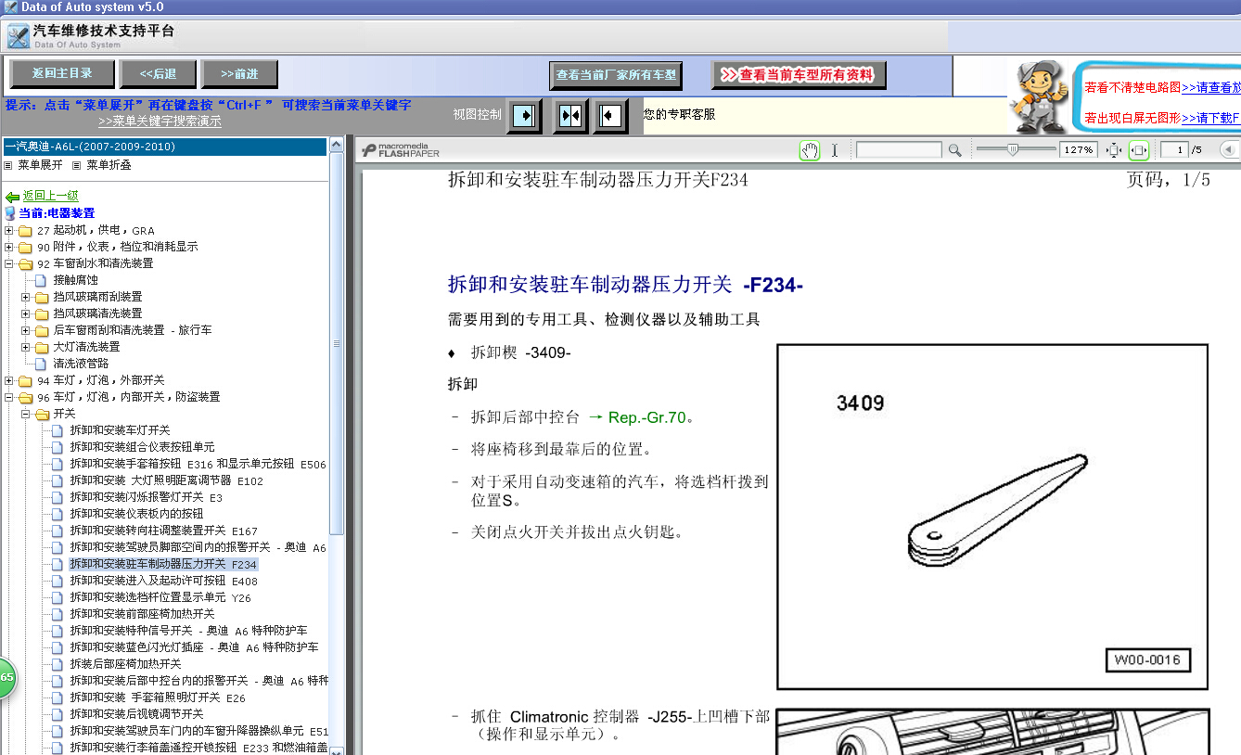Open 拆卸和安装进入及起动许可按钮 E408
1241x755 pixels.
pyautogui.click(x=163, y=581)
